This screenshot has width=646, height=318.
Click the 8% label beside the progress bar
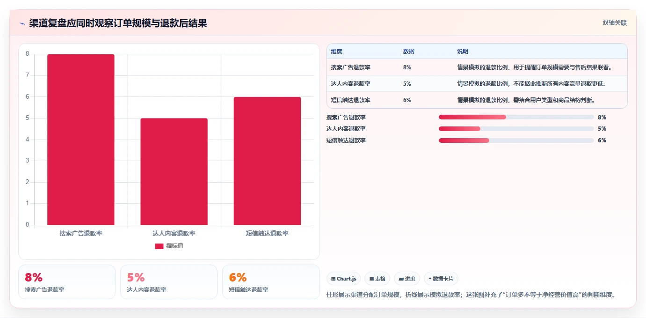[x=602, y=117]
